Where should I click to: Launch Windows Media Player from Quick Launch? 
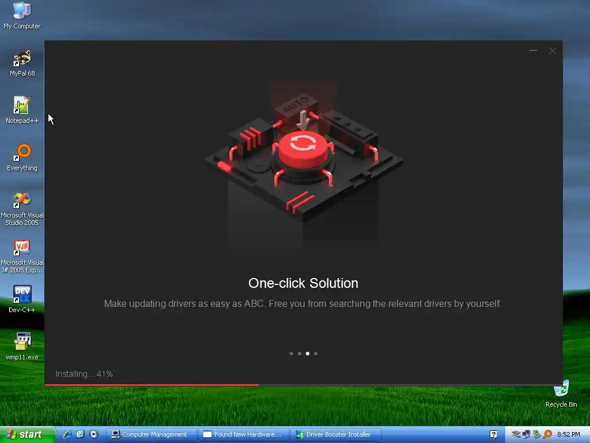94,434
